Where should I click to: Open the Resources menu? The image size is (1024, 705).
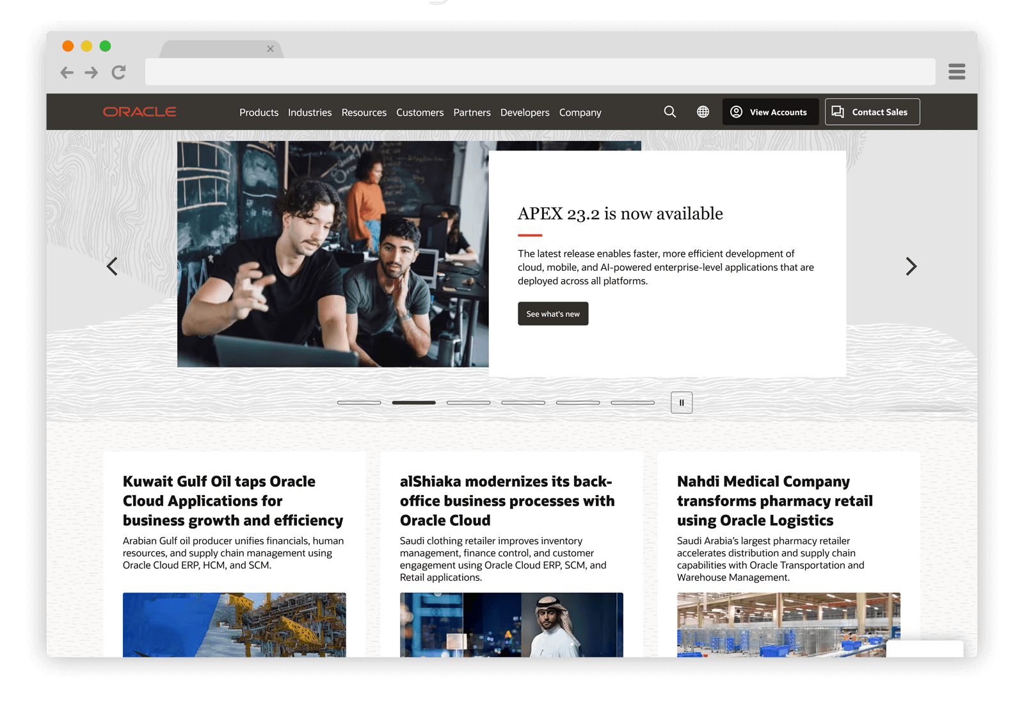(364, 113)
